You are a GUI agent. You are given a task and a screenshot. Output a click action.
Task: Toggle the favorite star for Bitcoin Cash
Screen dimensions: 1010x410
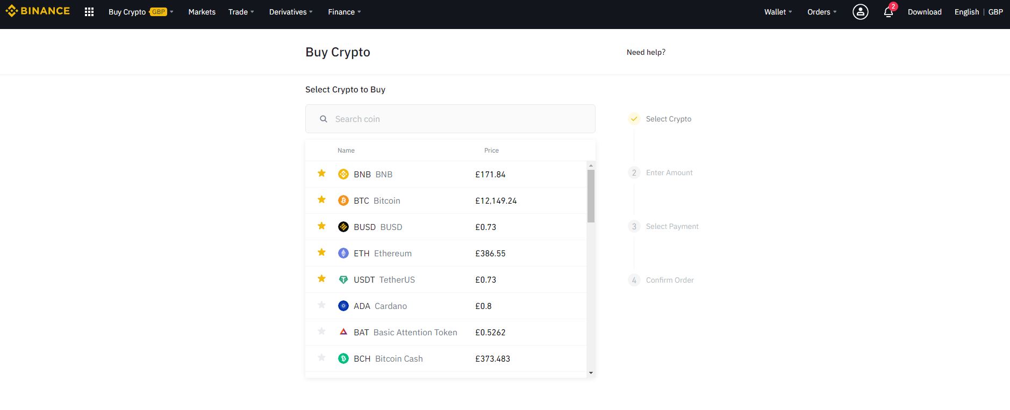click(x=321, y=357)
